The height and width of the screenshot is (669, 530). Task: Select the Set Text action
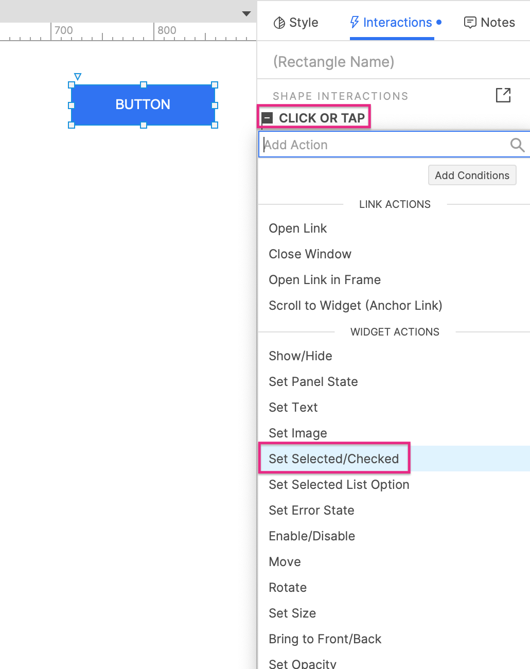coord(293,408)
